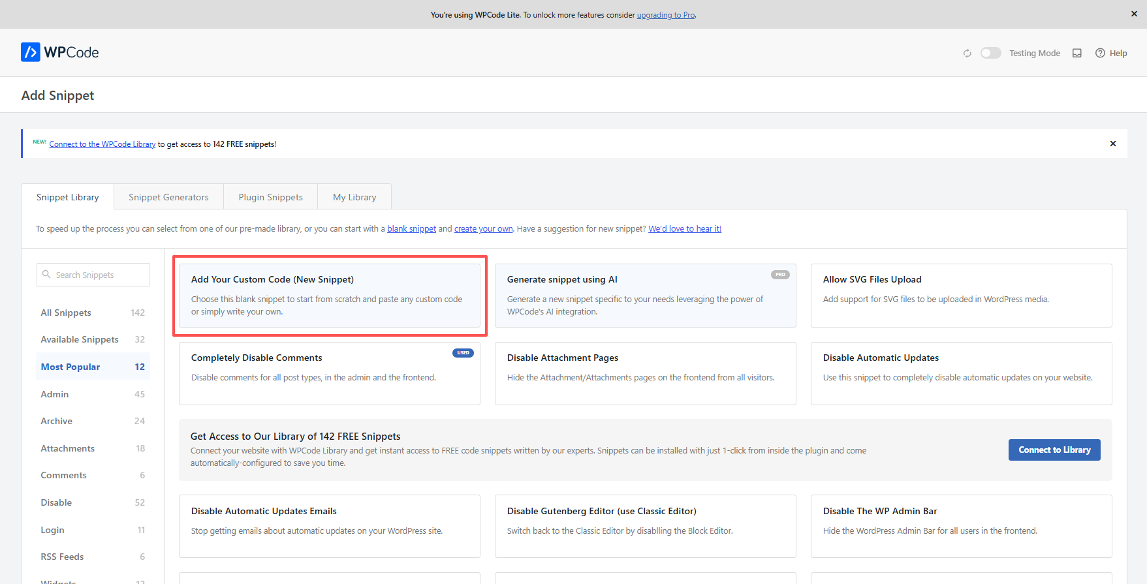Viewport: 1147px width, 584px height.
Task: Choose Add Your Custom Code snippet card
Action: pyautogui.click(x=330, y=296)
